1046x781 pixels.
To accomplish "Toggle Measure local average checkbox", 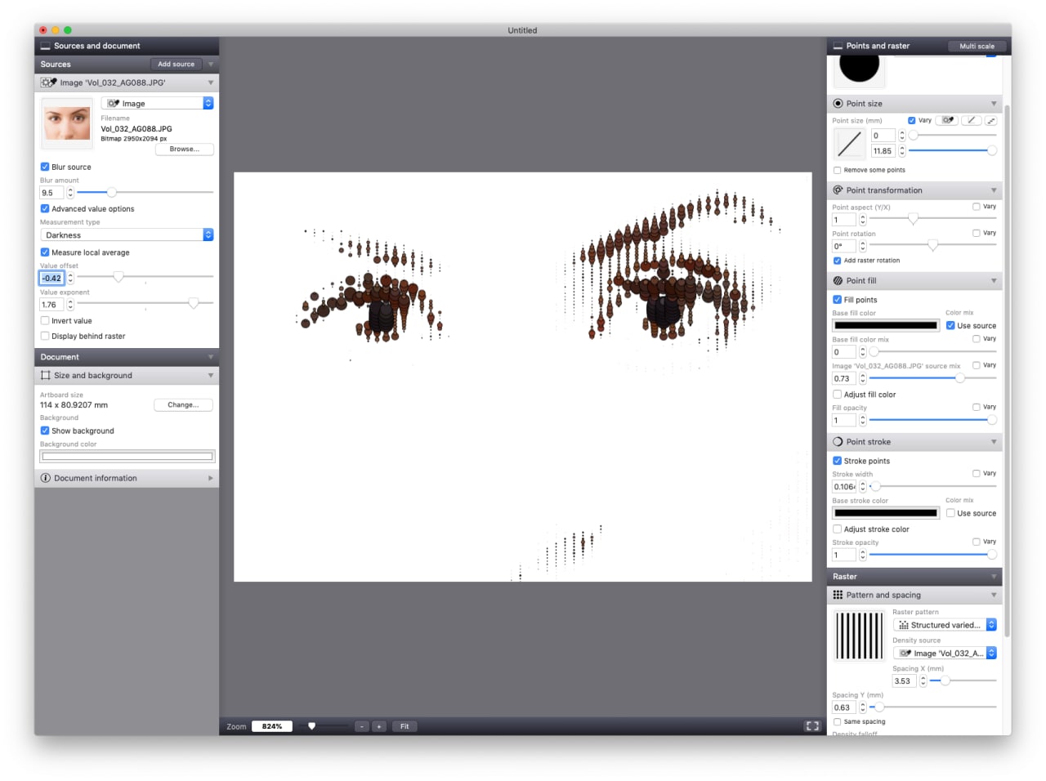I will (45, 252).
